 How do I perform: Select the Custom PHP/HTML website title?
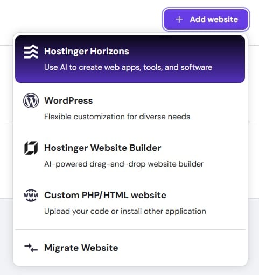(x=105, y=195)
